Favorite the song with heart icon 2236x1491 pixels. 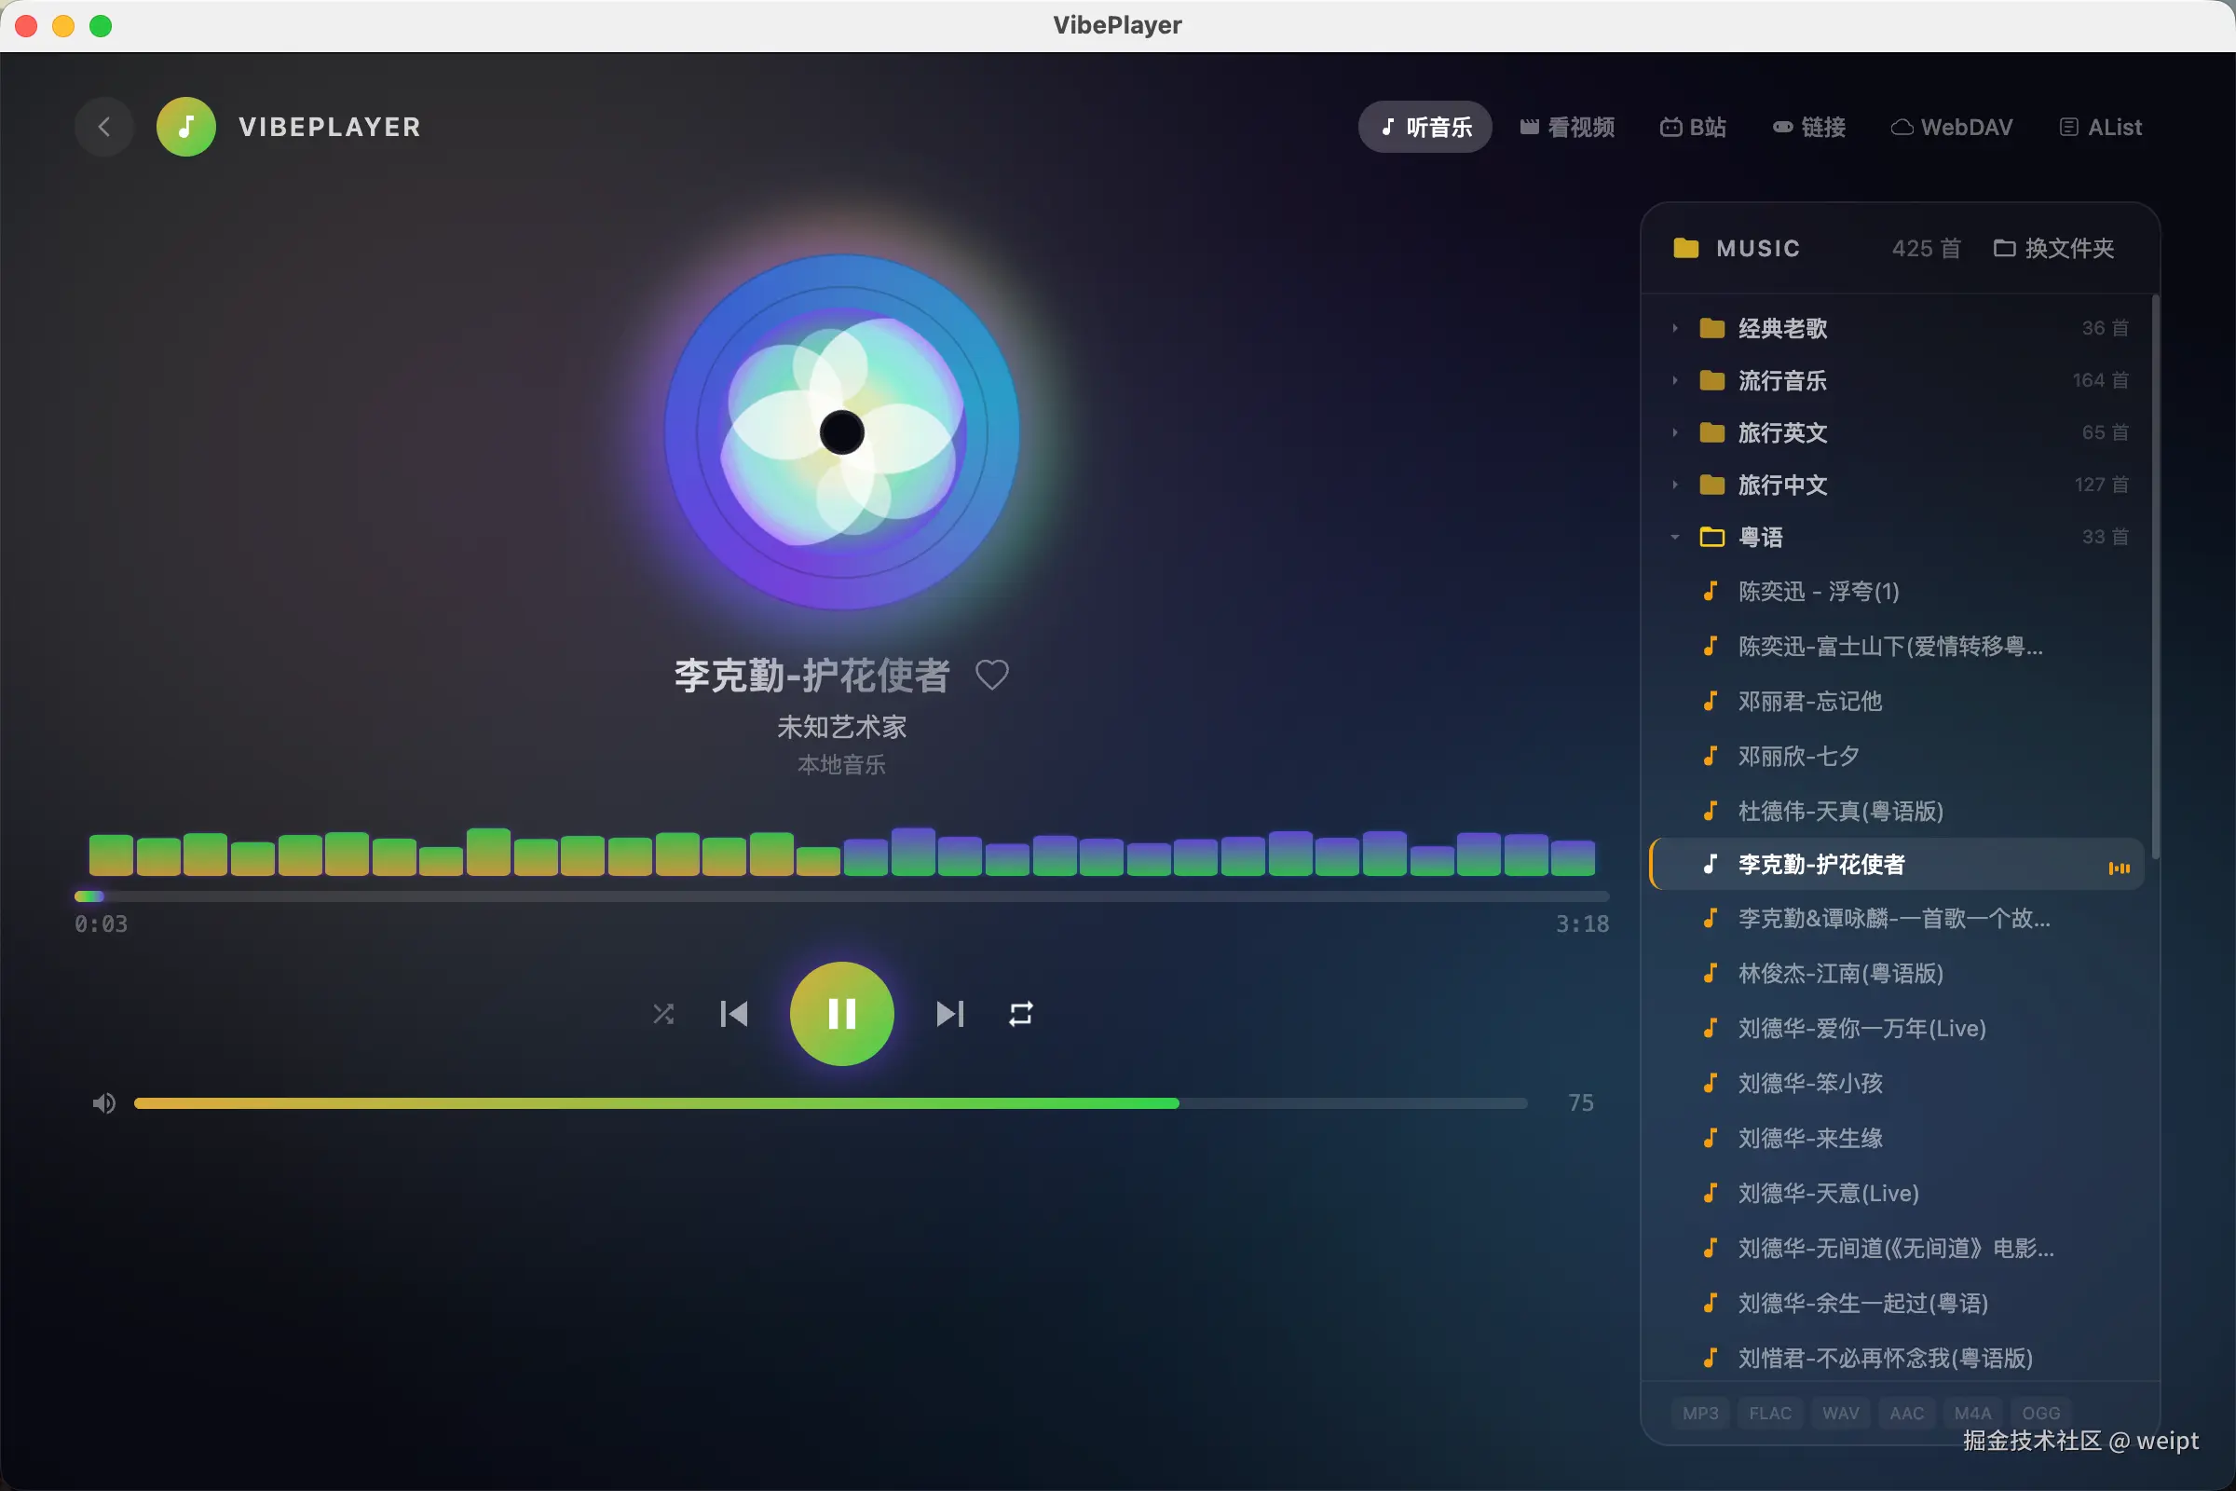[991, 675]
